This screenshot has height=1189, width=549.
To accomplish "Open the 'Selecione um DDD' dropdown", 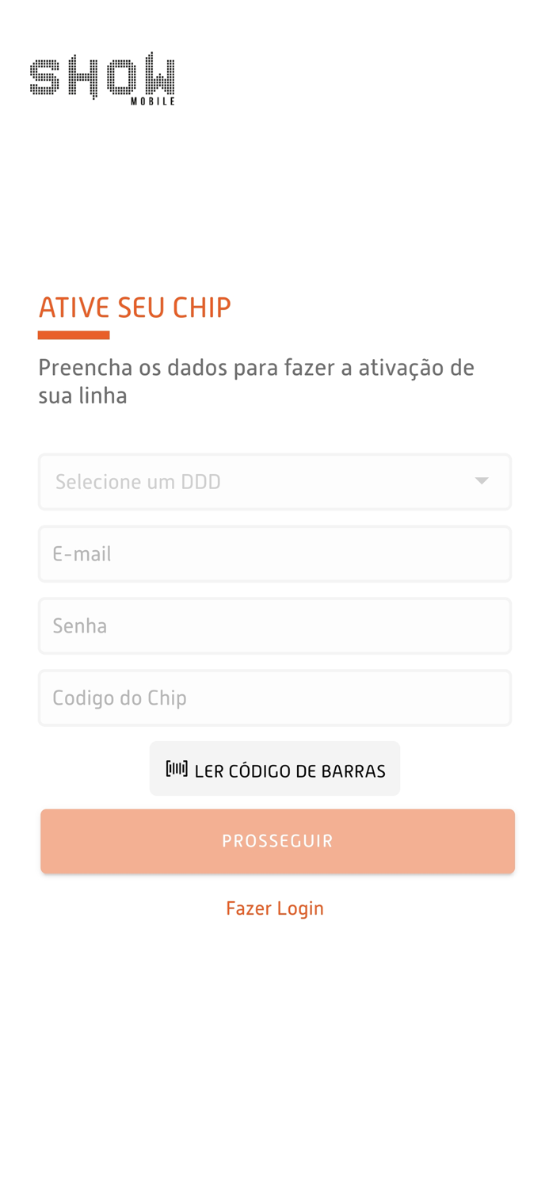I will (275, 480).
